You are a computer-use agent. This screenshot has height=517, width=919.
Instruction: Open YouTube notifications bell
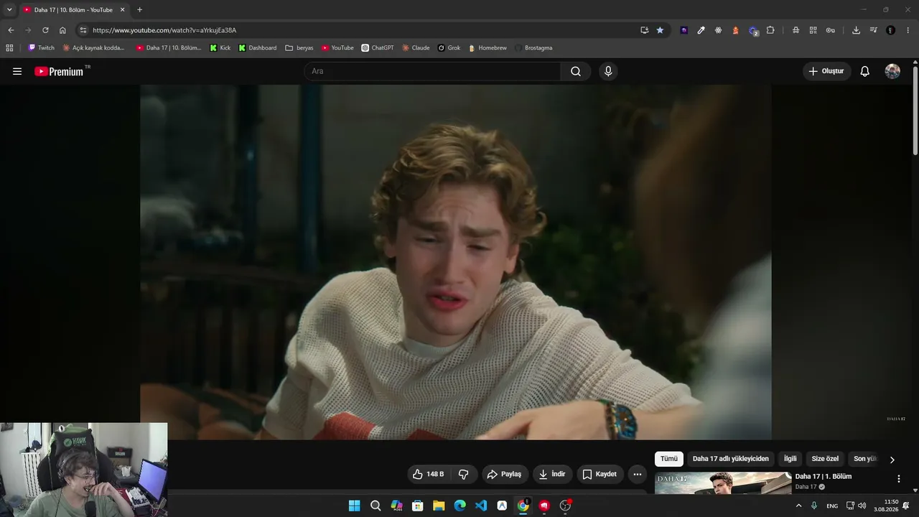(865, 71)
